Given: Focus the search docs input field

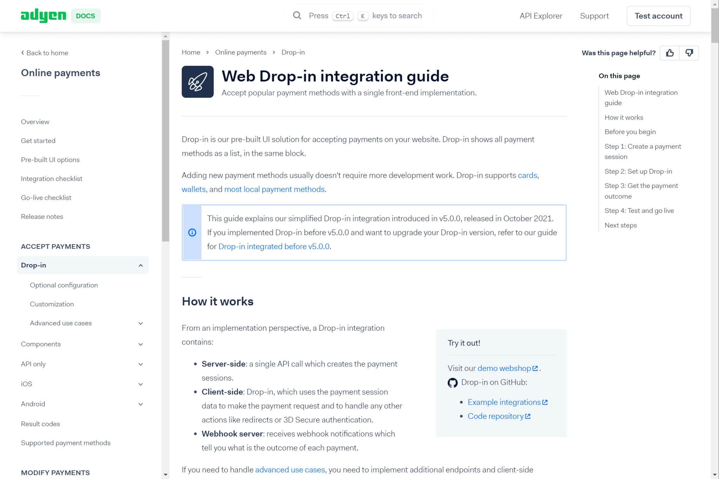Looking at the screenshot, I should [x=365, y=16].
